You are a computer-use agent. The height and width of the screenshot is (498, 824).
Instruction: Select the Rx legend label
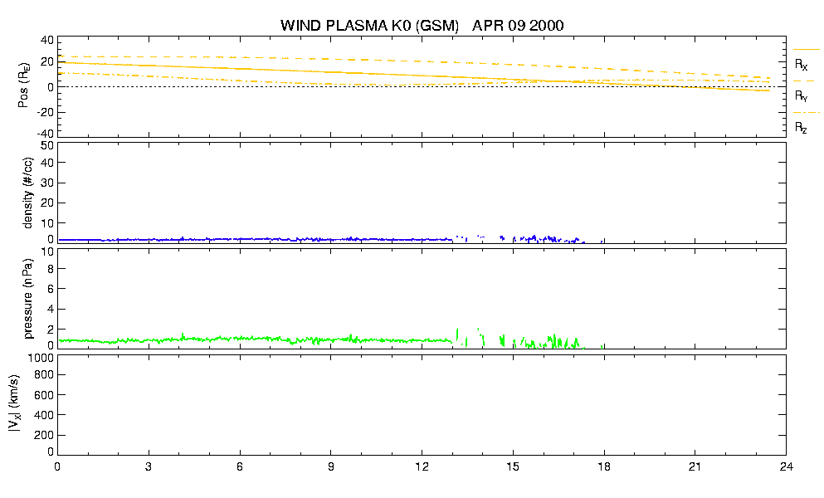pyautogui.click(x=801, y=65)
